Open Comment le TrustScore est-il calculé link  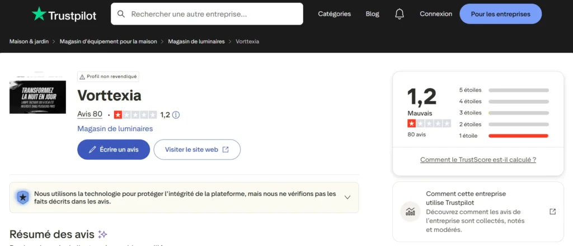[478, 160]
